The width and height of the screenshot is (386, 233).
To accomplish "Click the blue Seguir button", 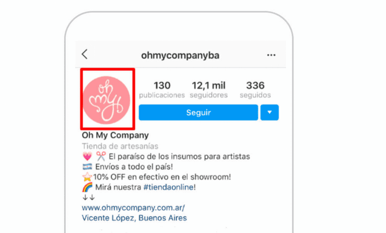I will [199, 113].
